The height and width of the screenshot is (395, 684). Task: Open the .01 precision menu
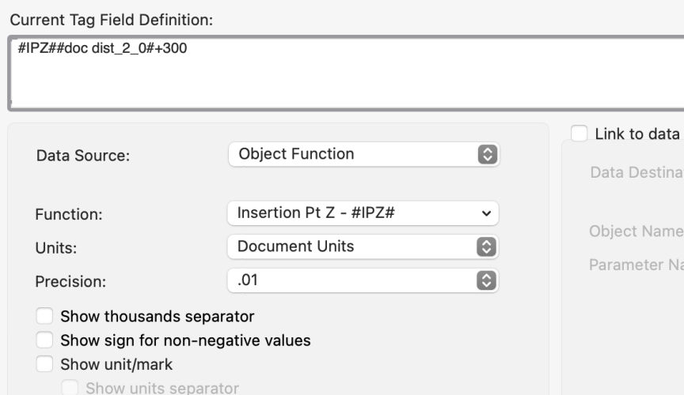point(363,280)
